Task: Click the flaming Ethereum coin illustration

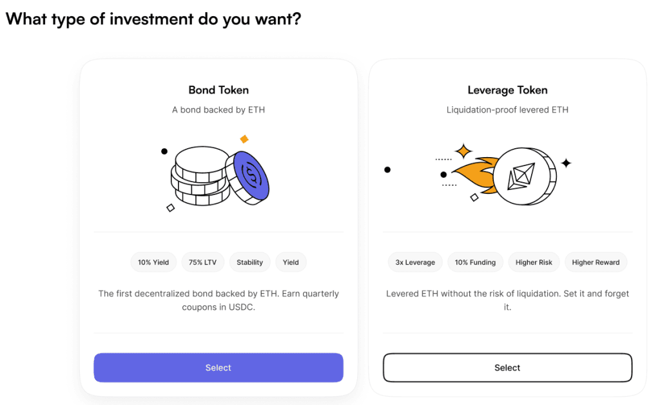Action: click(x=504, y=176)
